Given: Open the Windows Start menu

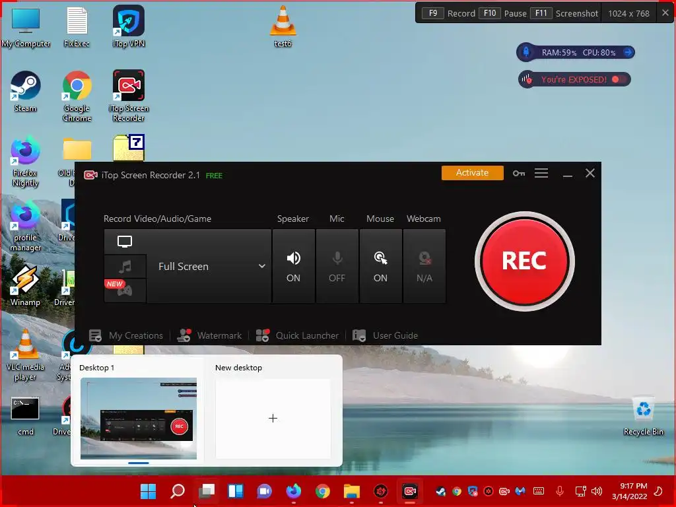Looking at the screenshot, I should [149, 491].
